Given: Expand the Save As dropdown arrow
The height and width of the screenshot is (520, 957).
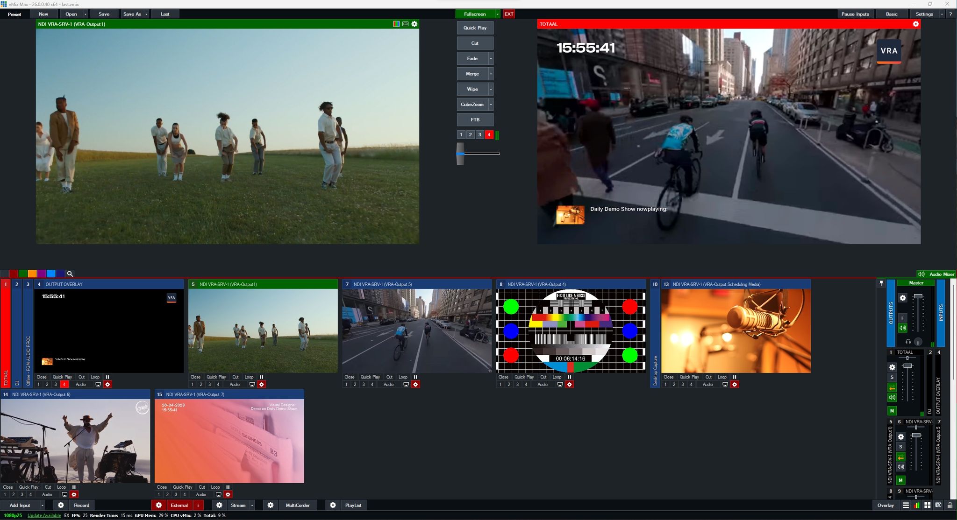Looking at the screenshot, I should click(x=146, y=14).
